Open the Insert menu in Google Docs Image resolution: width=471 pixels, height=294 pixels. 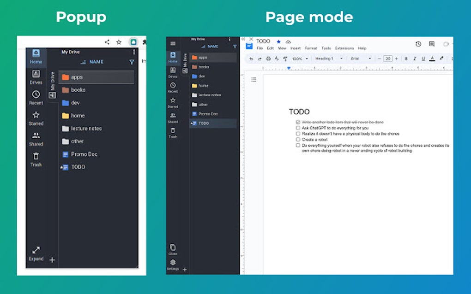[295, 48]
